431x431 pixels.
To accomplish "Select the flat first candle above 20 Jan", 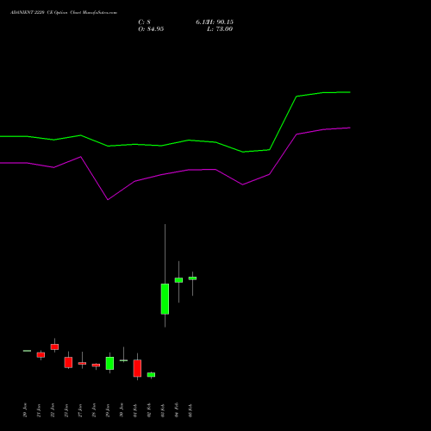I will point(27,351).
